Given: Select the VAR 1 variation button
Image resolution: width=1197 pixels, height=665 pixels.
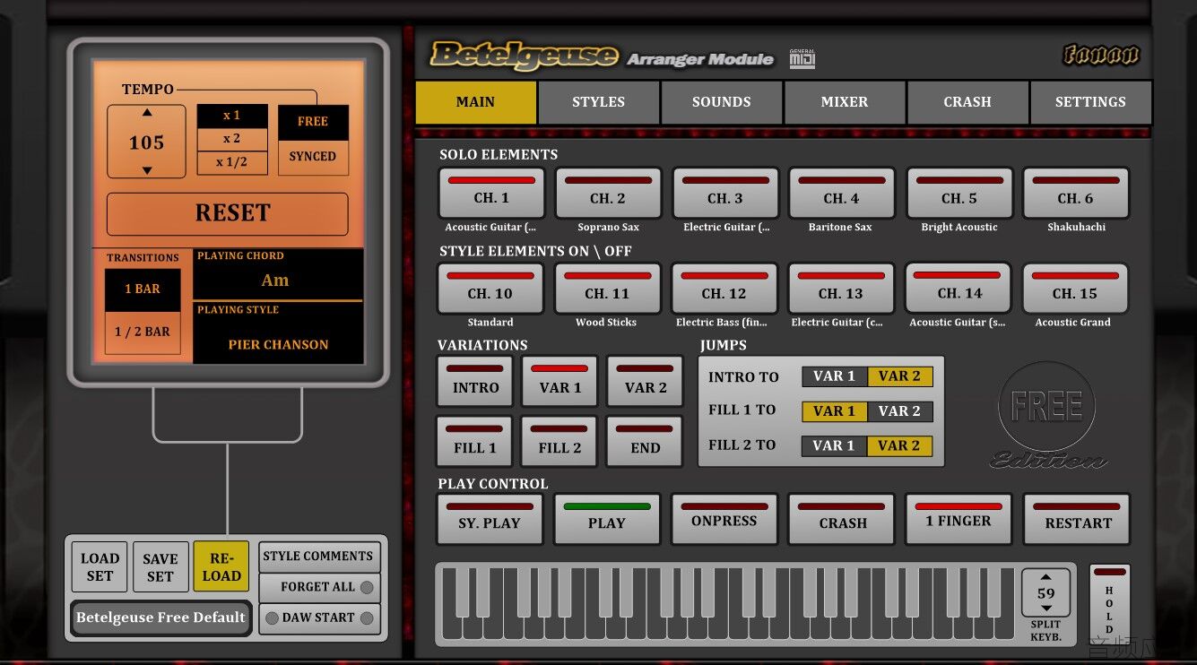Looking at the screenshot, I should [560, 382].
